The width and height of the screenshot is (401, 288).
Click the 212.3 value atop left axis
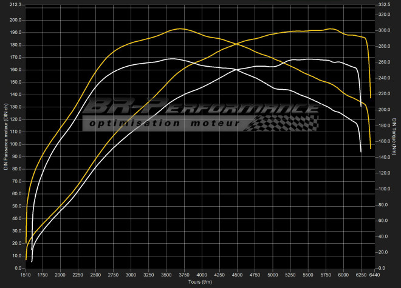coord(15,5)
